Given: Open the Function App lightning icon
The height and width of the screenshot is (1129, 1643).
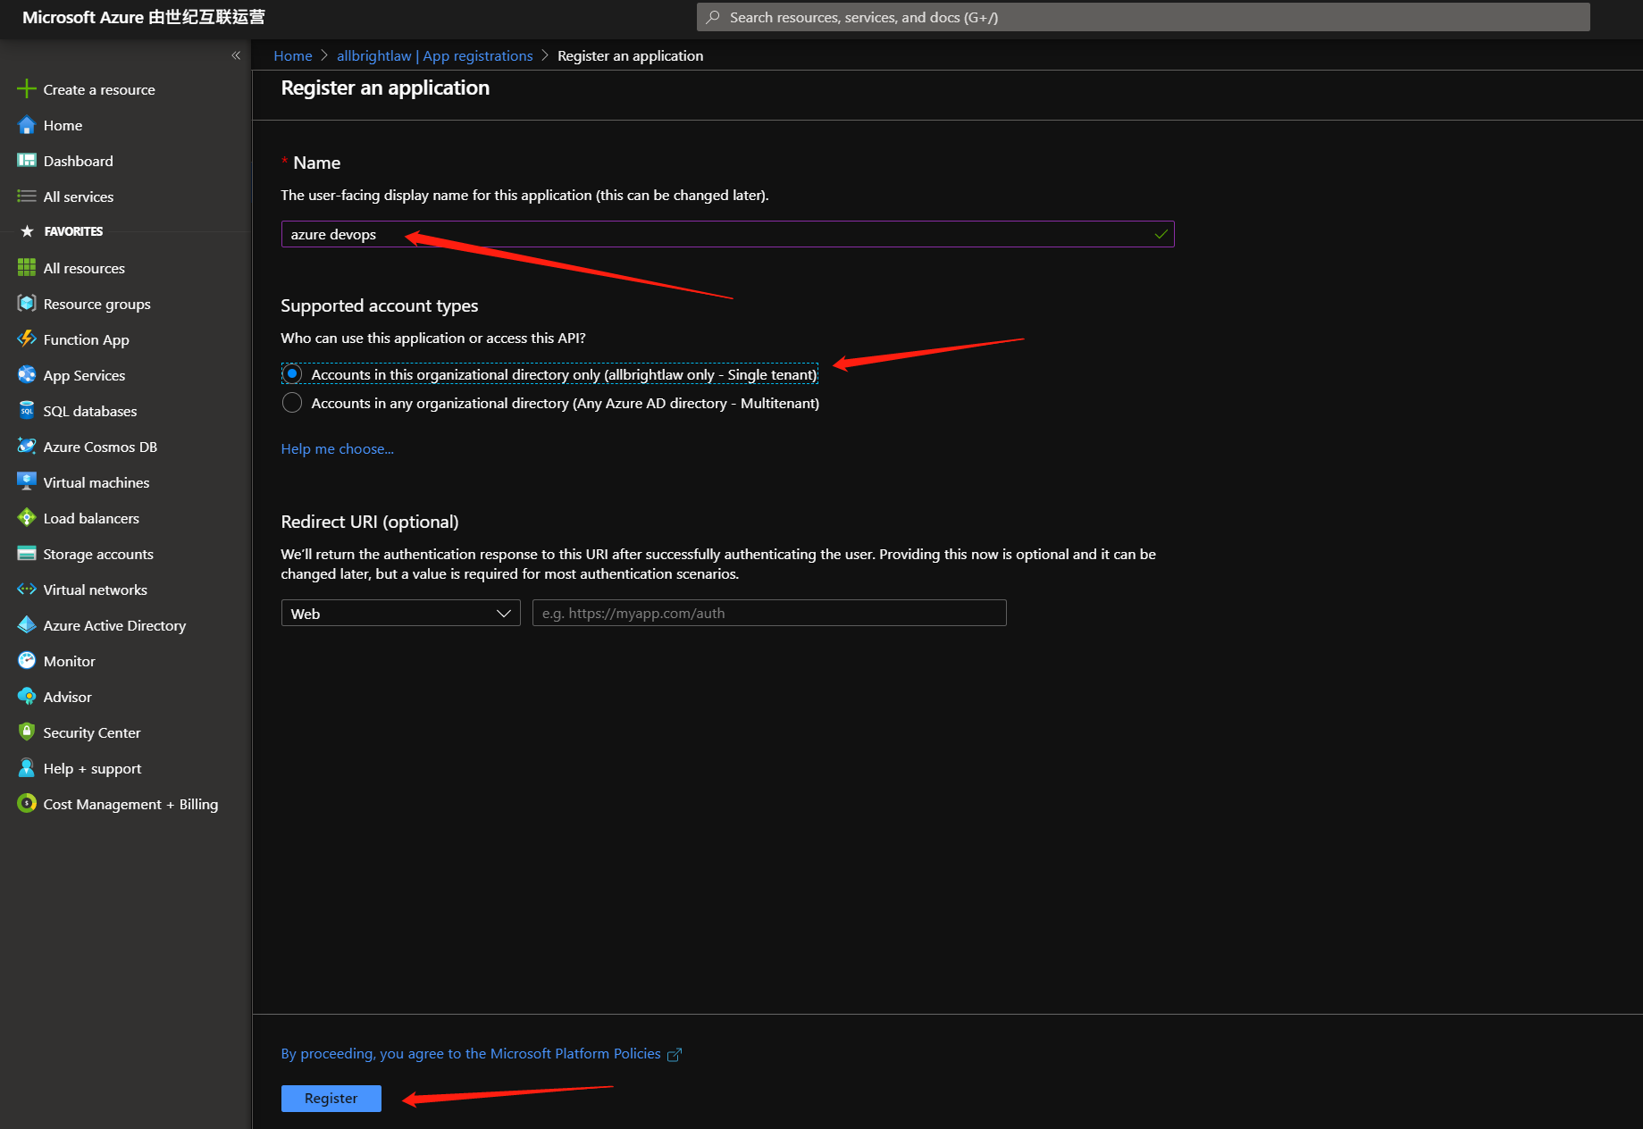Looking at the screenshot, I should (27, 339).
